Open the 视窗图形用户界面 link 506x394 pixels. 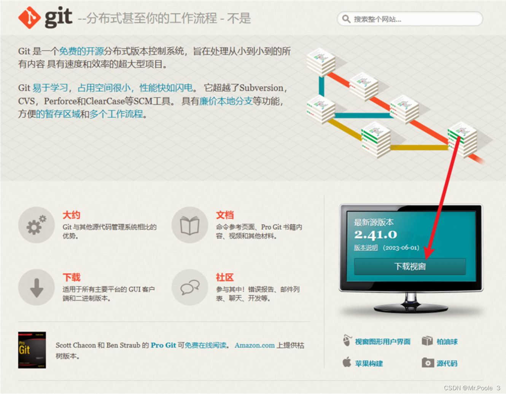tap(383, 341)
